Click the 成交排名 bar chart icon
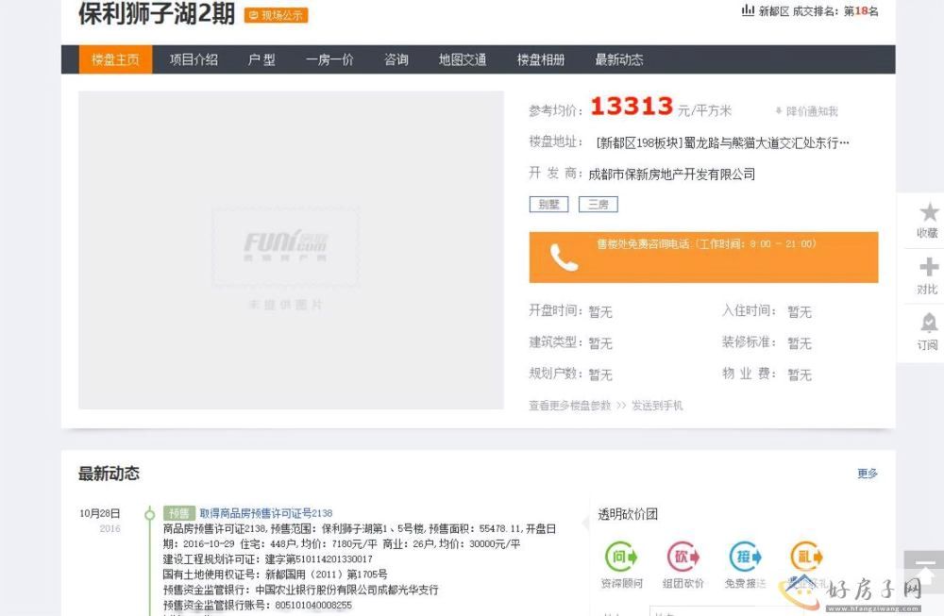Viewport: 944px width, 616px height. pyautogui.click(x=748, y=10)
